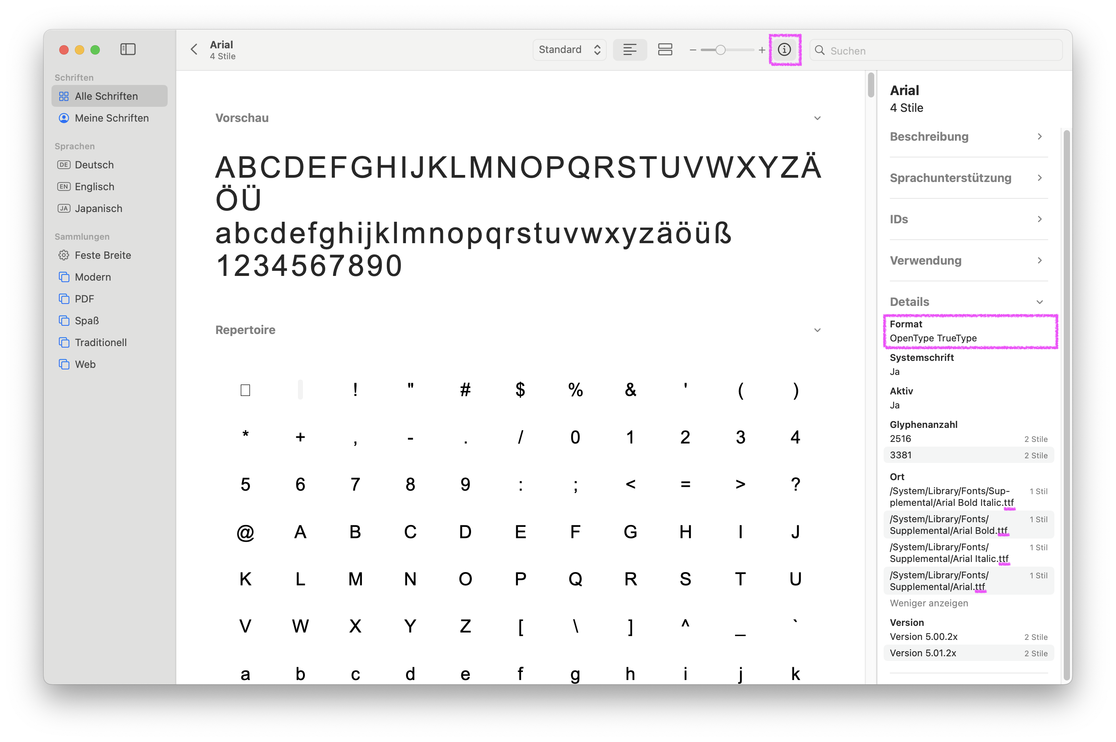The width and height of the screenshot is (1116, 742).
Task: Select Meine Schriften in sidebar
Action: coord(109,118)
